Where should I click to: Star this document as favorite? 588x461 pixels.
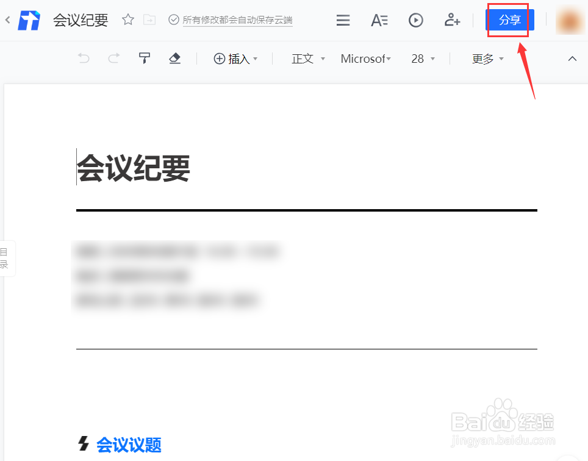(x=127, y=19)
